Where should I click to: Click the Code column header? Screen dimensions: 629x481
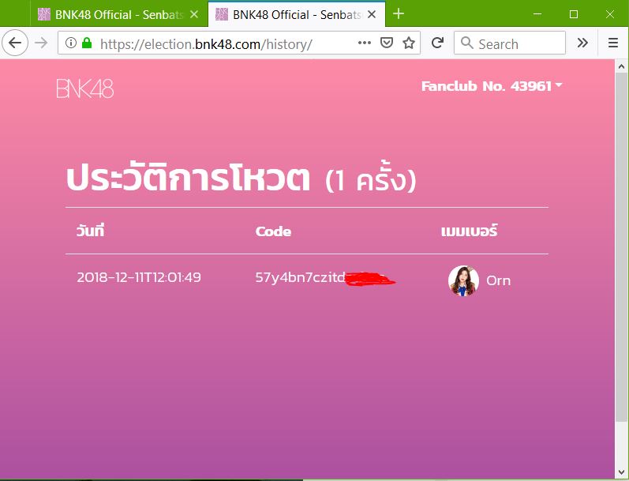click(273, 231)
